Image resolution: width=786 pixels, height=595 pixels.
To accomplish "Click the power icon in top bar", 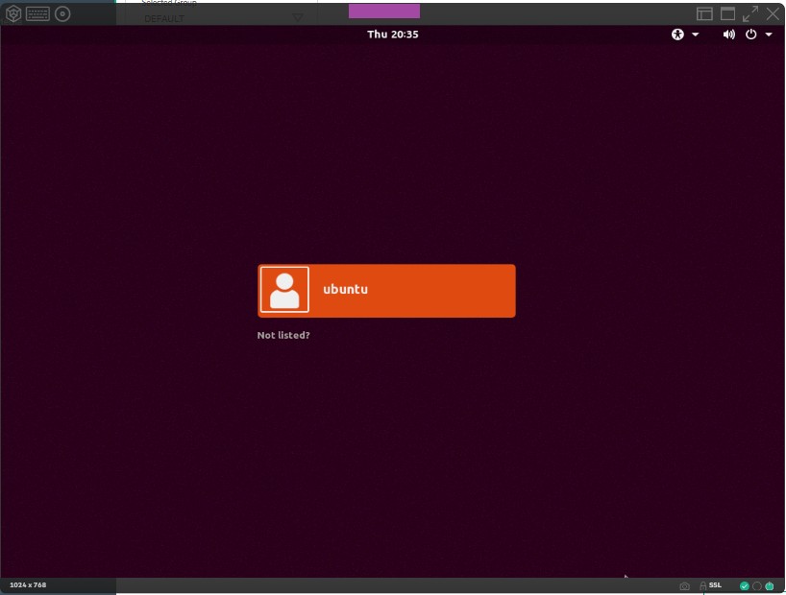I will 750,34.
